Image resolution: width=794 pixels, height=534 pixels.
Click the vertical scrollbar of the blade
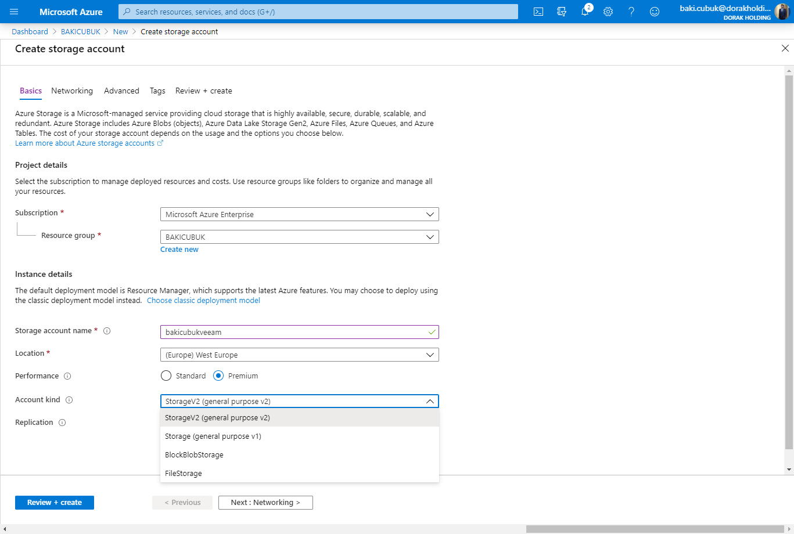click(789, 261)
